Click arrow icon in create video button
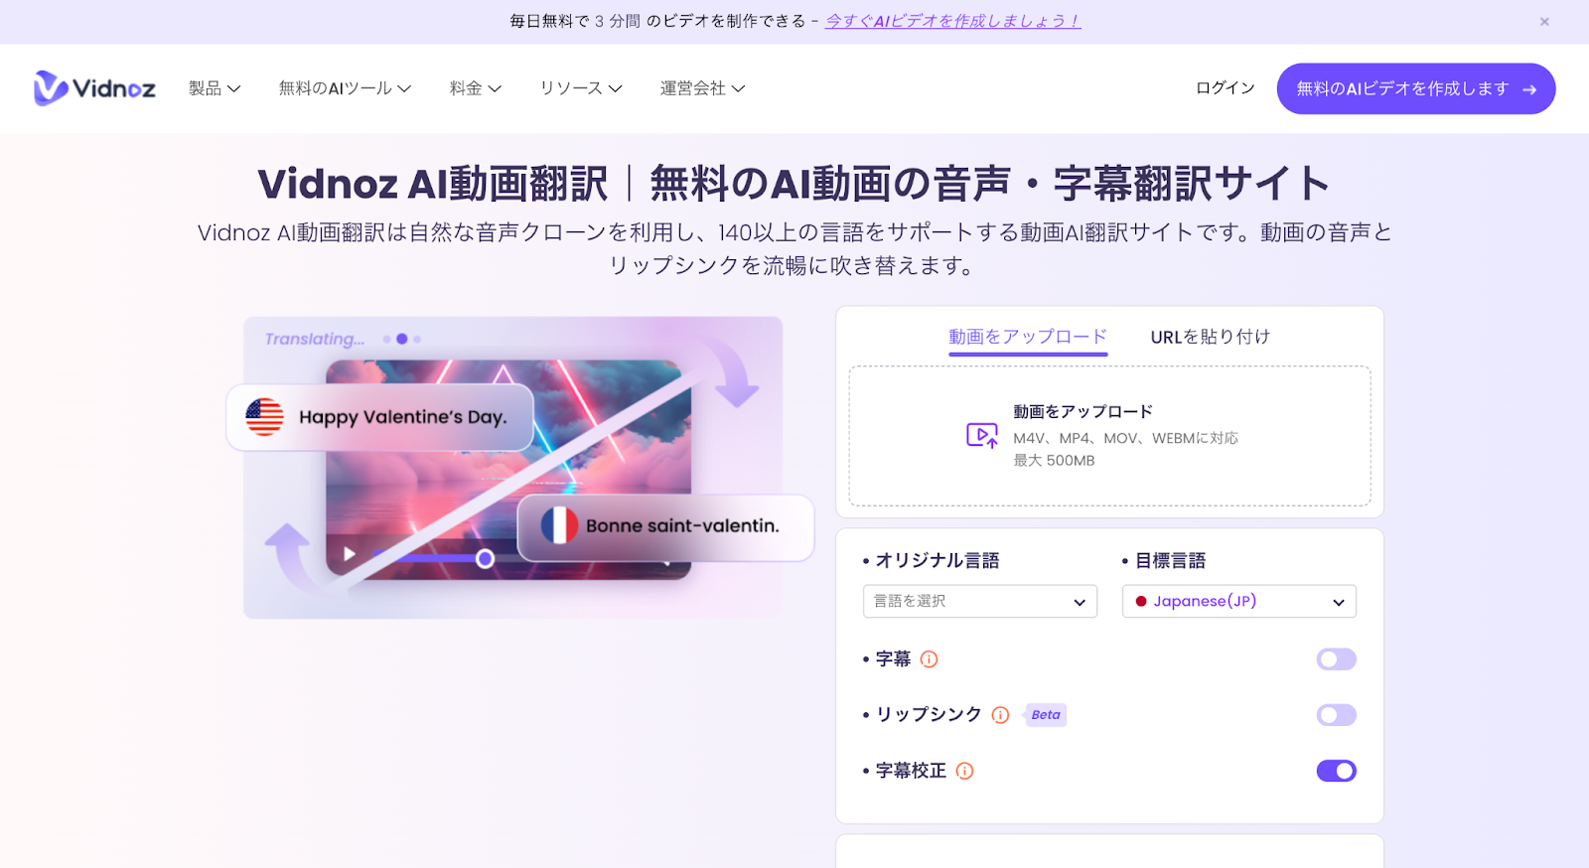 (1529, 89)
